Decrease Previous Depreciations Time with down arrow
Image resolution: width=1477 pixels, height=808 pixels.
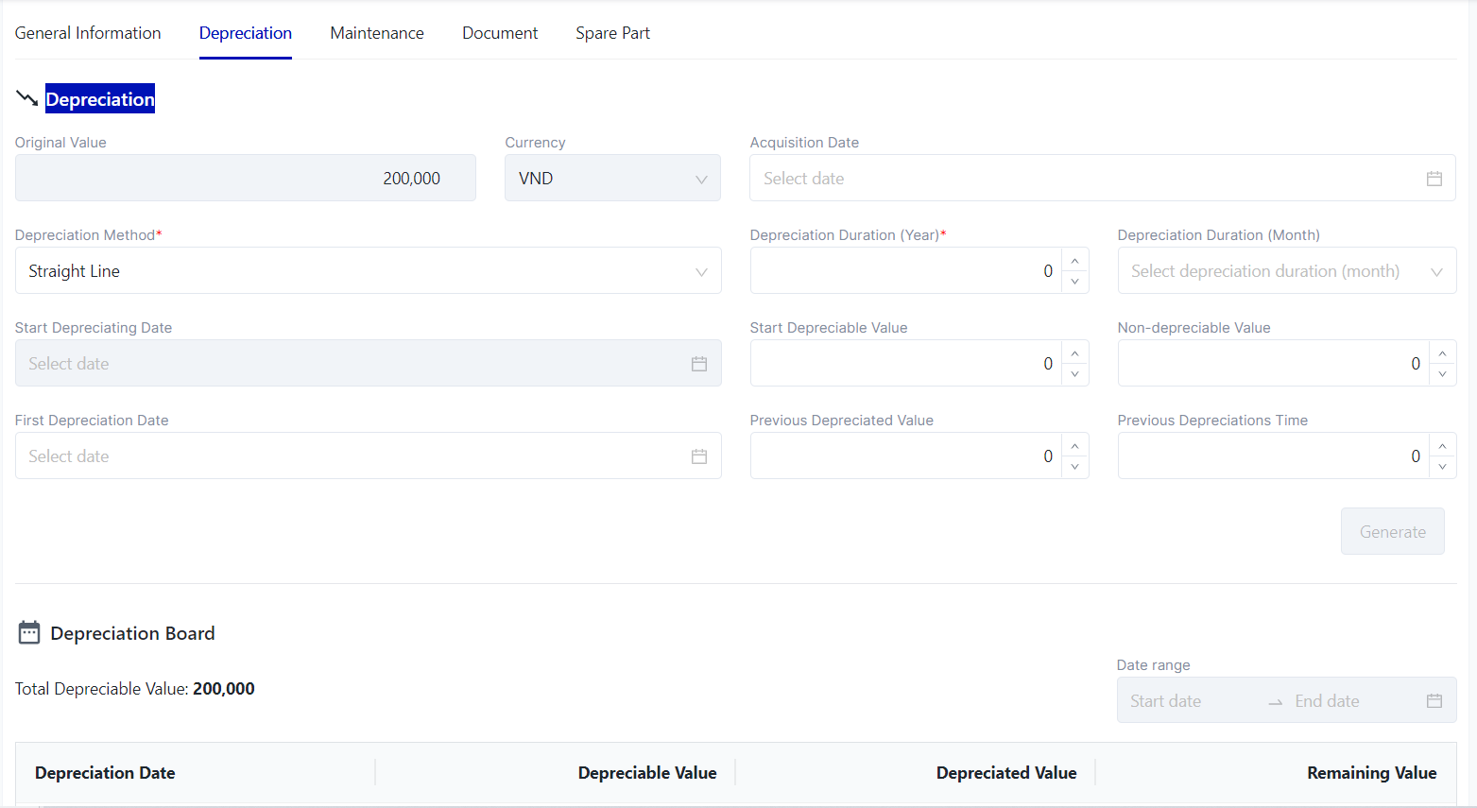1441,467
